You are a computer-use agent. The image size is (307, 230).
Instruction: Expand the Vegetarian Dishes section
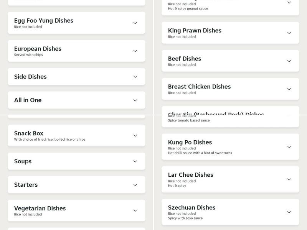pos(76,210)
